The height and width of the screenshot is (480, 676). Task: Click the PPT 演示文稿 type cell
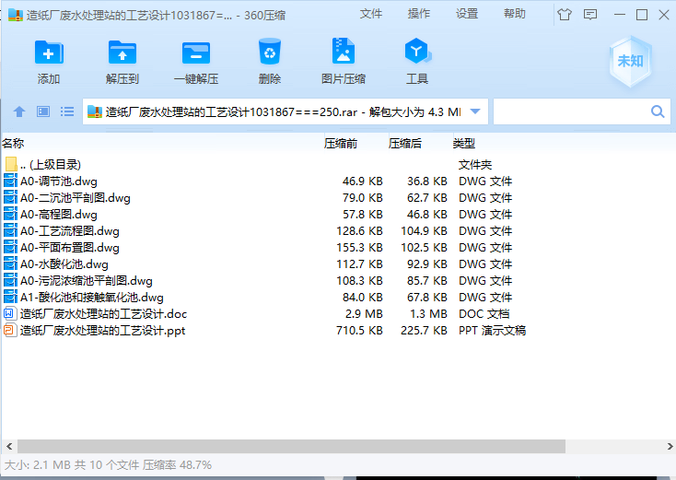click(x=493, y=331)
